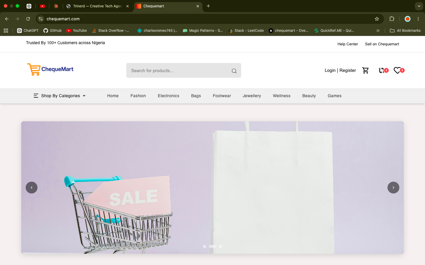Open the chequemart - Ove... bookmark
The width and height of the screenshot is (425, 265).
tap(289, 31)
